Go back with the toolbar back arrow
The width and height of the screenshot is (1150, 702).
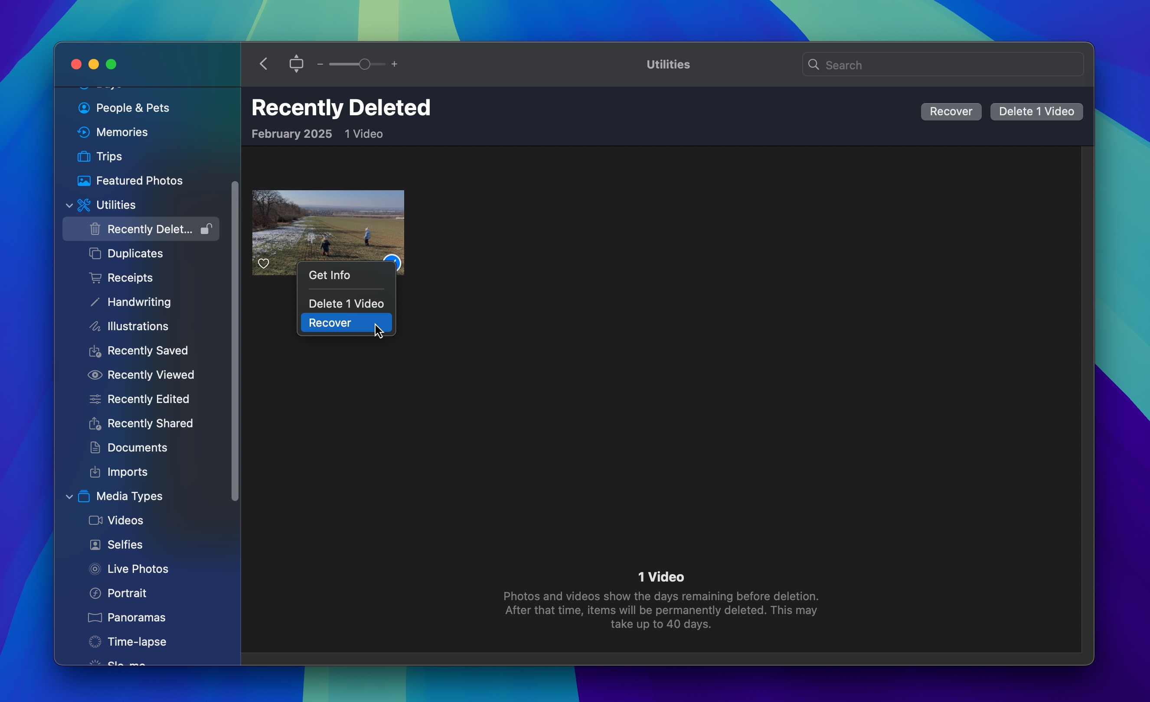coord(264,64)
